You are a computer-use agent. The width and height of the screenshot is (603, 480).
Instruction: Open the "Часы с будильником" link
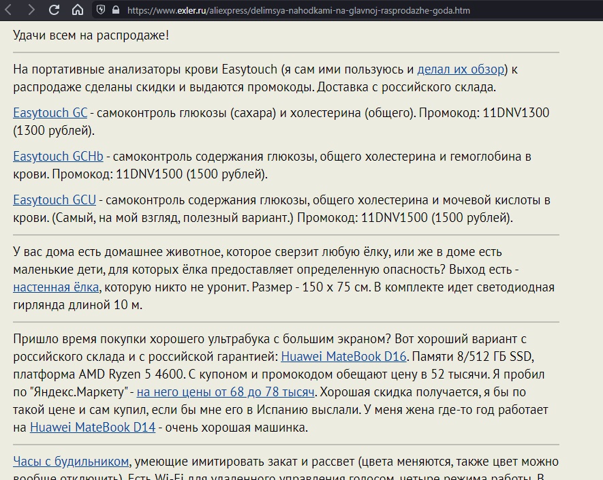(71, 461)
